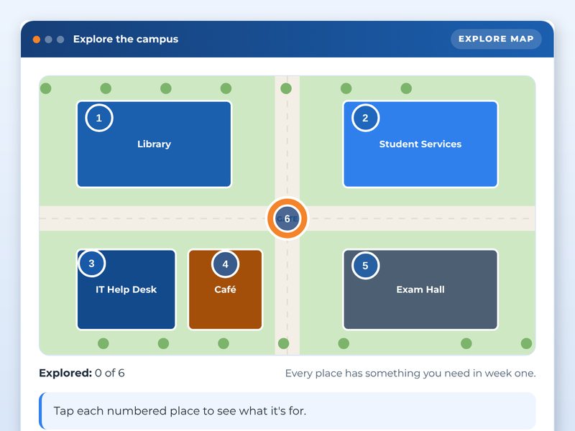Open the Student Services building block

(x=420, y=144)
